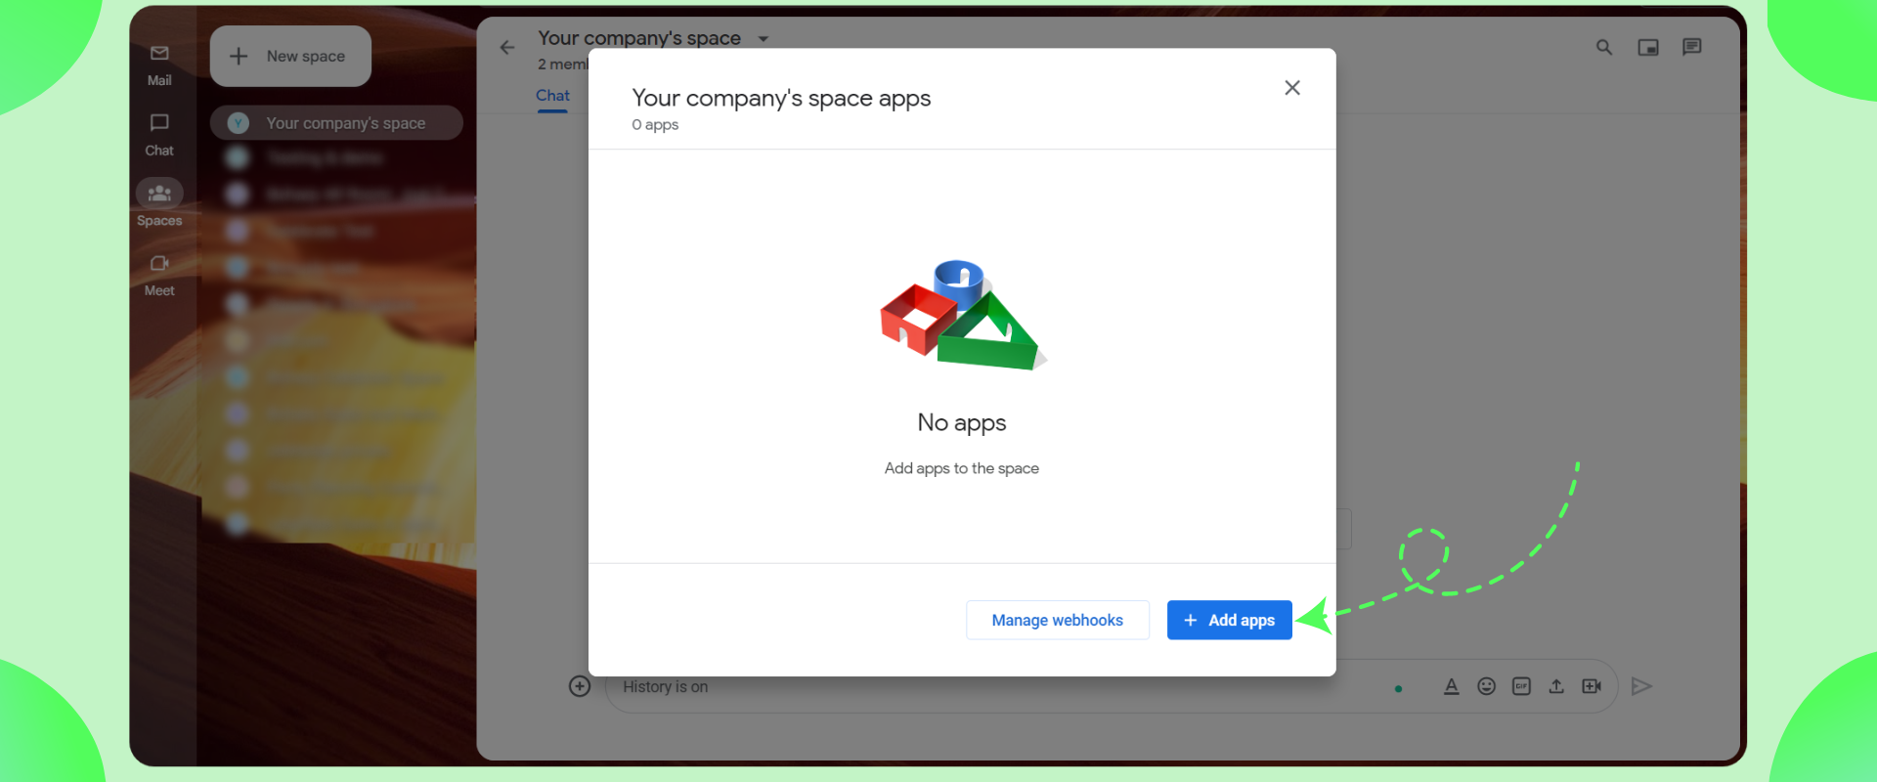Close the space apps dialog
The height and width of the screenshot is (782, 1877).
coord(1292,88)
